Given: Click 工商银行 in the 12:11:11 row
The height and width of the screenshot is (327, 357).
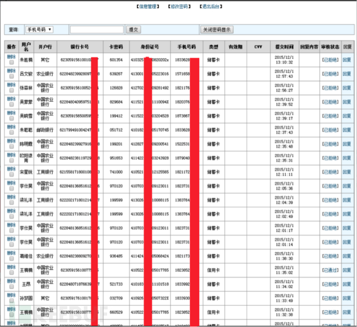Looking at the screenshot, I should pos(45,172).
